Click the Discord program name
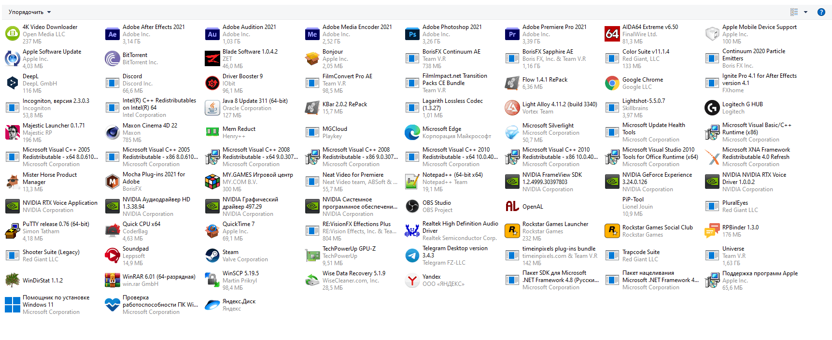 (132, 76)
